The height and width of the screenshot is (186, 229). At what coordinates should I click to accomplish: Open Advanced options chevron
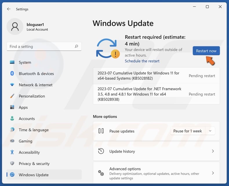213,173
